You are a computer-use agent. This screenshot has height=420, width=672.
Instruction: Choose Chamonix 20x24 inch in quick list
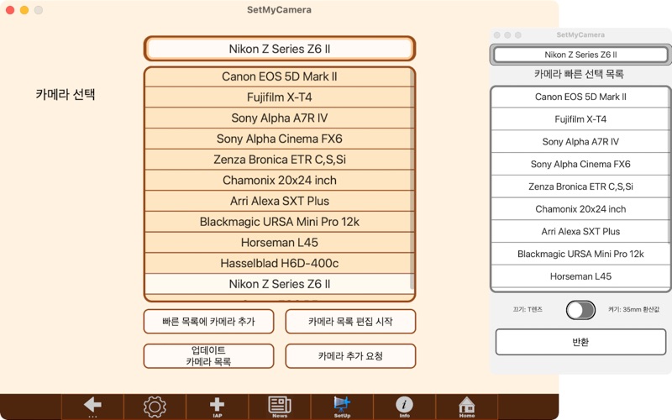pyautogui.click(x=580, y=209)
